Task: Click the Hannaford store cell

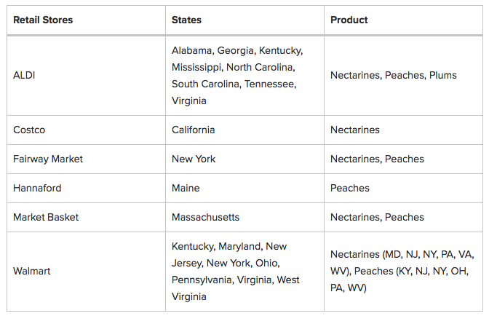Action: (37, 188)
